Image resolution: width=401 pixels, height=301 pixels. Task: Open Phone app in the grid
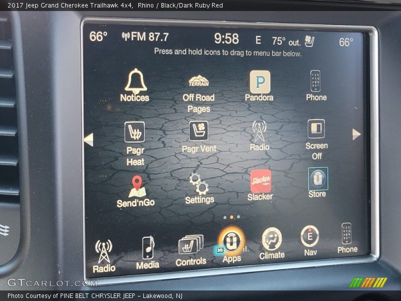[x=316, y=85]
